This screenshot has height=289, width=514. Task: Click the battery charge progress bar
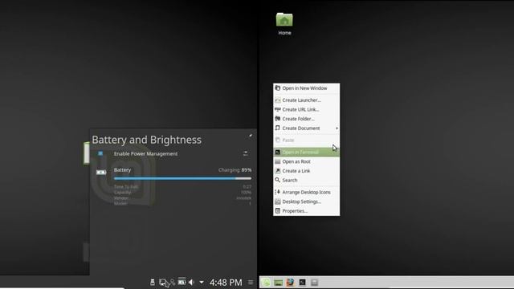click(x=182, y=178)
